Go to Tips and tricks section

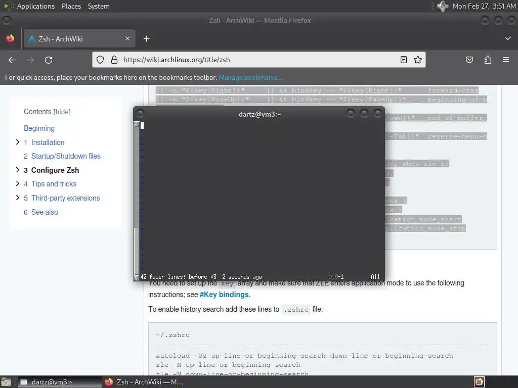point(54,184)
